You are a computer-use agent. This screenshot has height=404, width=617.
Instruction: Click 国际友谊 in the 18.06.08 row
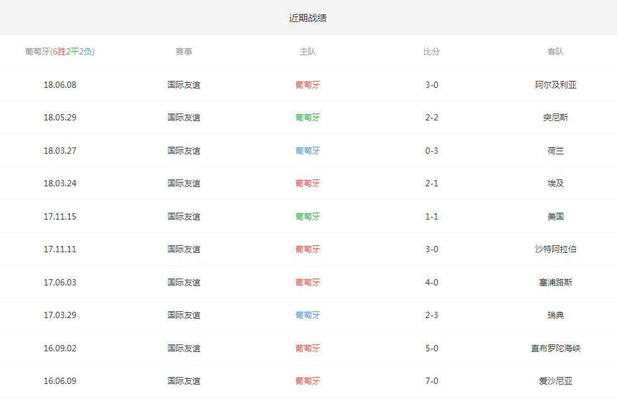183,85
